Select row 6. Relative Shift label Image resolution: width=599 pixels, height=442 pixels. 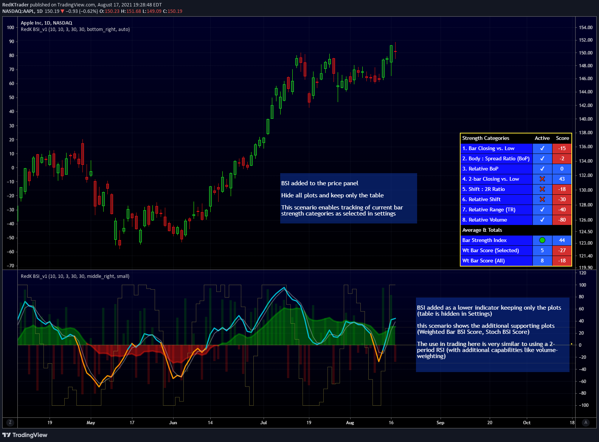(x=497, y=199)
